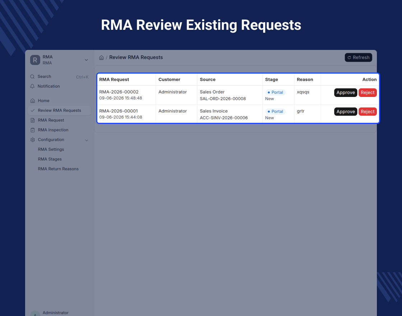This screenshot has height=316, width=402.
Task: Click reason text xqsqs
Action: [303, 92]
